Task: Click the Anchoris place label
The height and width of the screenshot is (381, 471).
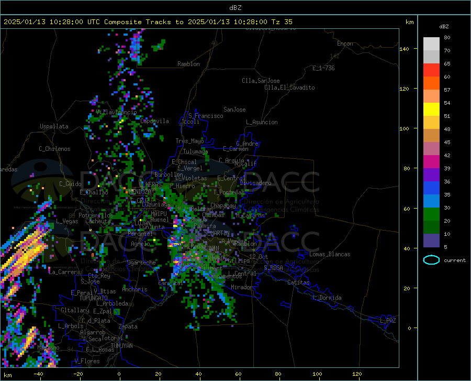Action: (134, 290)
